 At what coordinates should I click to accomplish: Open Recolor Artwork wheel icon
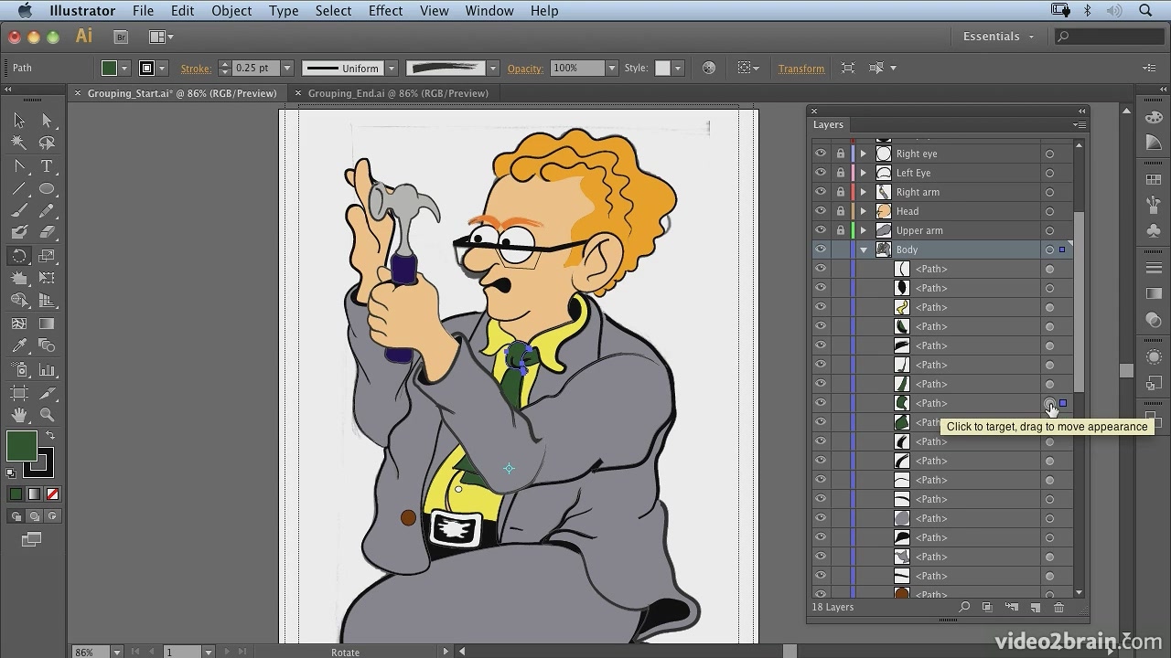(x=708, y=68)
